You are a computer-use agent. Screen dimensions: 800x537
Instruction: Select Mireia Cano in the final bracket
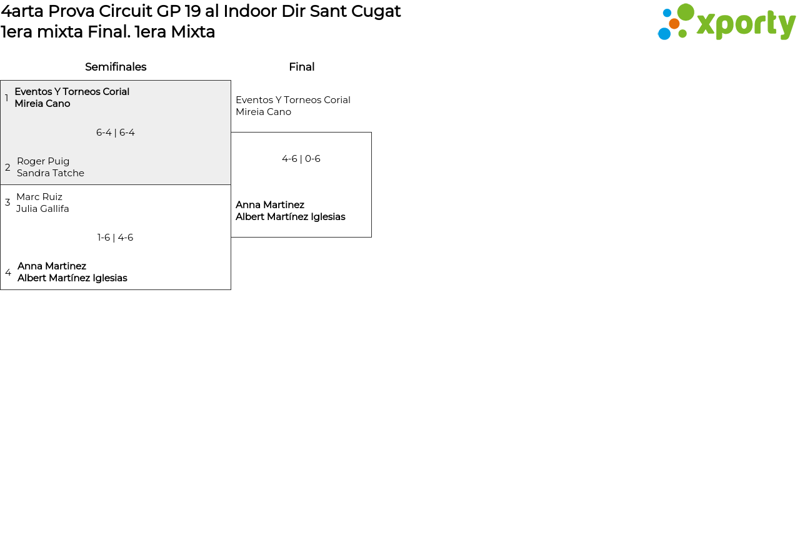tap(263, 112)
